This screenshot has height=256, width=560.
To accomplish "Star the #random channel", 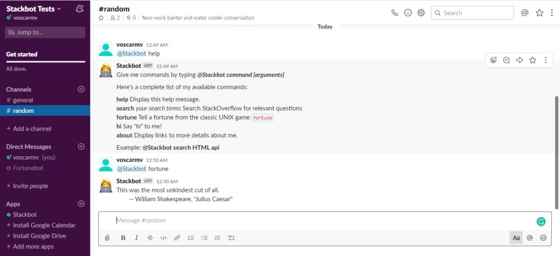I will (x=101, y=18).
